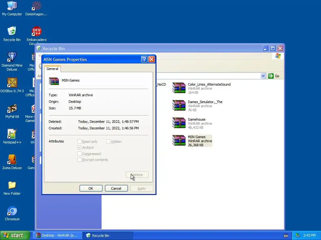Click Cancel in Properties dialog
321x240 pixels.
click(x=116, y=188)
